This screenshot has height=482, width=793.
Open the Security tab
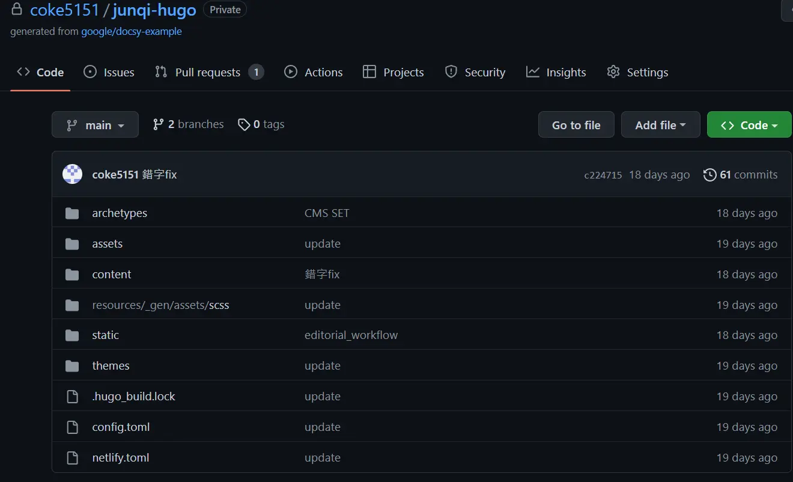(475, 72)
